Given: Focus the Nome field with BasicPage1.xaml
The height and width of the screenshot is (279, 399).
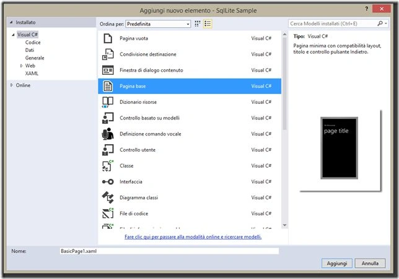Looking at the screenshot, I should pyautogui.click(x=169, y=251).
